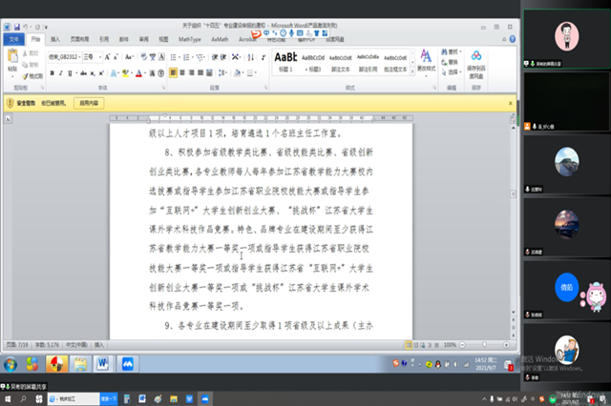Open the blue meeting app taskbar icon
611x406 pixels.
[128, 363]
